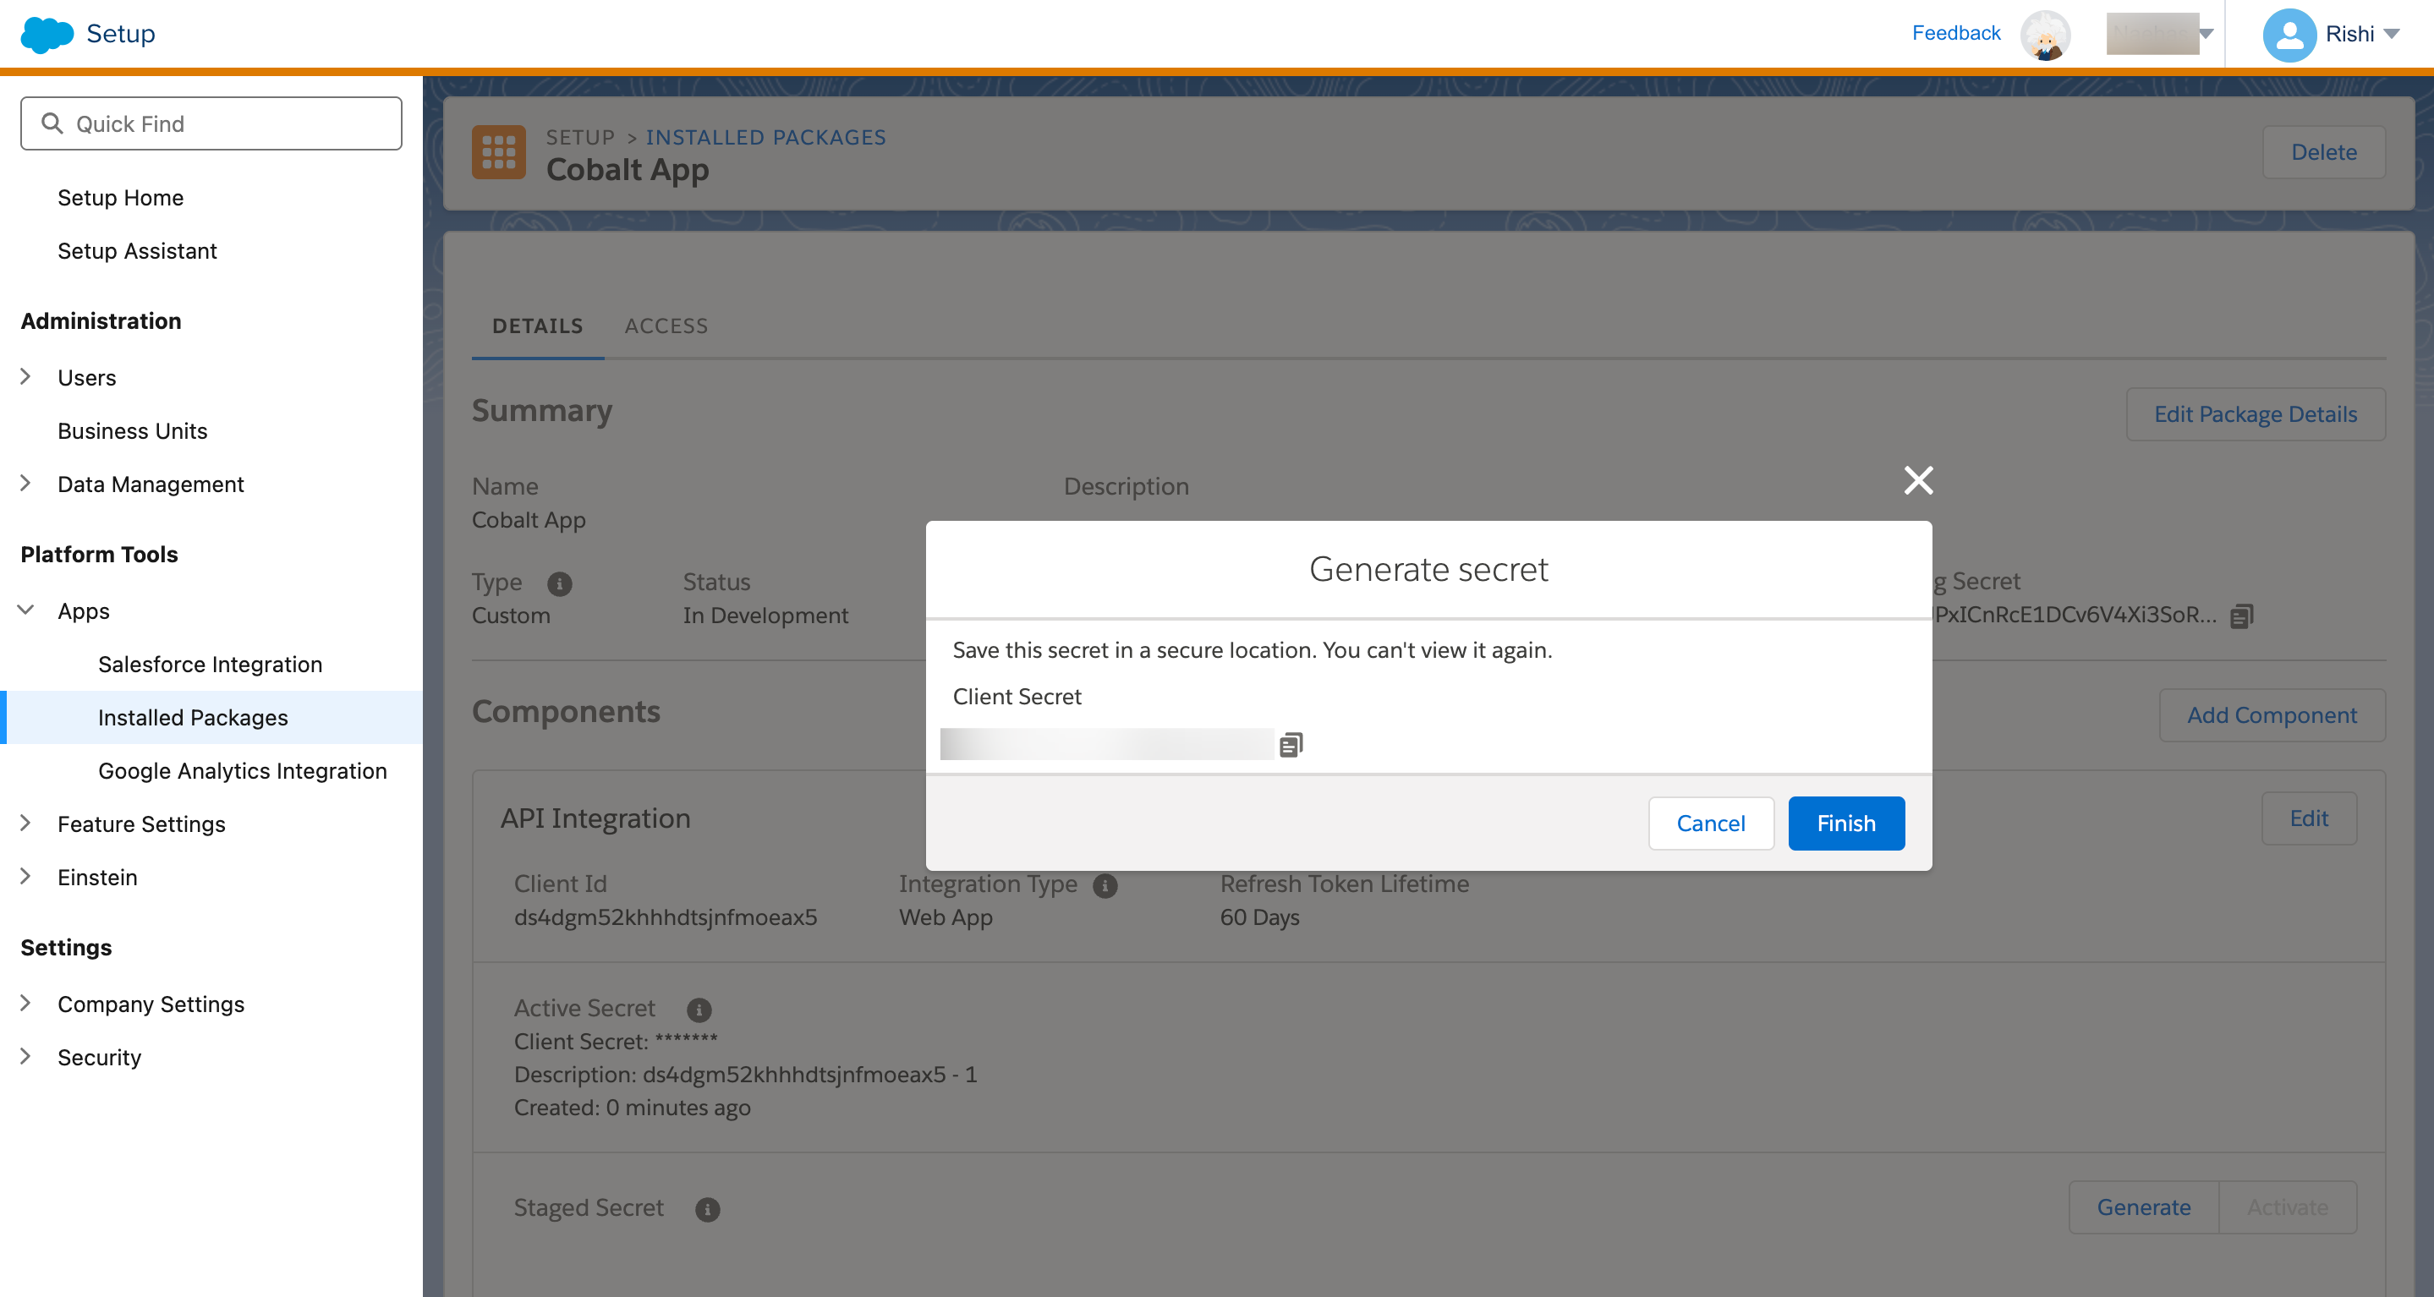Close the Generate secret dialog with the X
Image resolution: width=2434 pixels, height=1297 pixels.
tap(1918, 480)
